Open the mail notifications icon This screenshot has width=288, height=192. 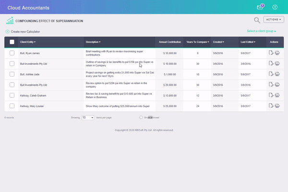[x=260, y=7]
